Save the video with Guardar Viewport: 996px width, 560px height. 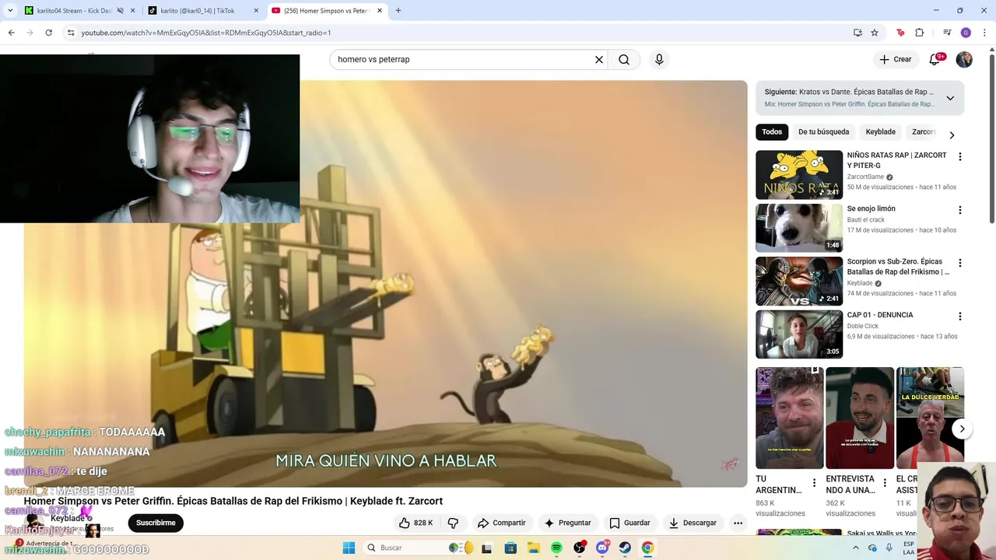(x=630, y=523)
